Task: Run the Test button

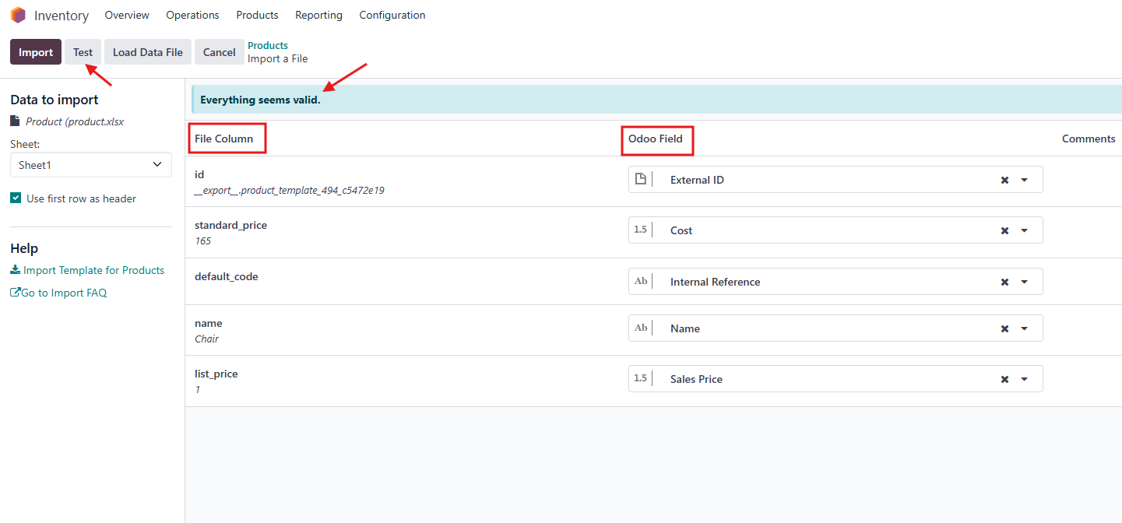Action: [x=83, y=52]
